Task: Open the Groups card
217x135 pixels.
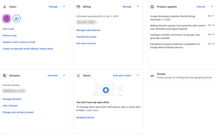Action: click(x=182, y=76)
